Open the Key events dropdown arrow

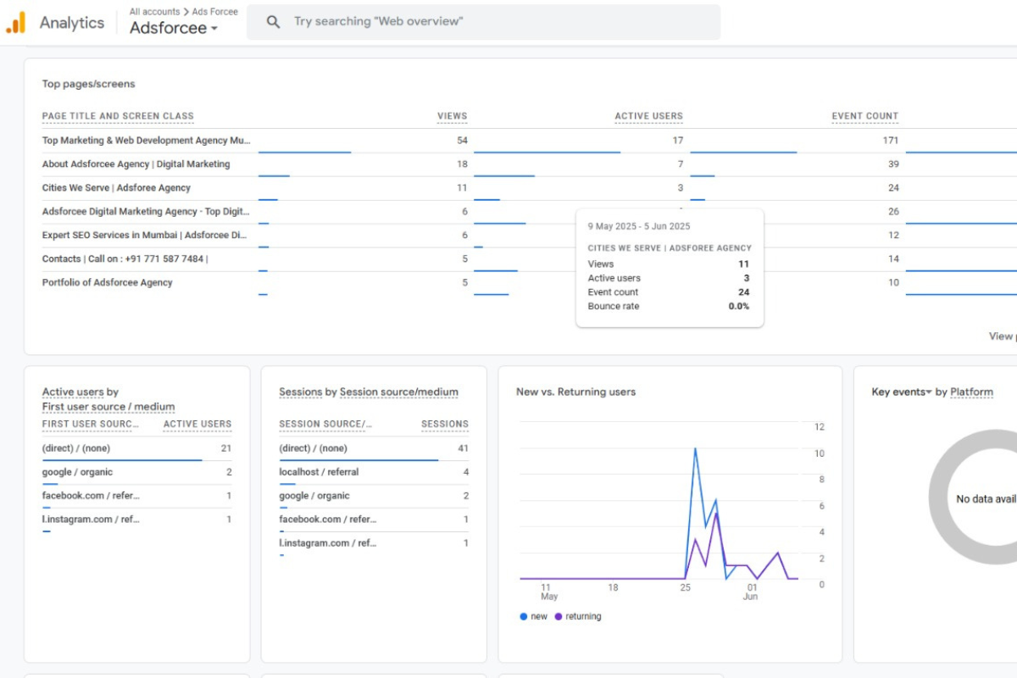click(929, 392)
